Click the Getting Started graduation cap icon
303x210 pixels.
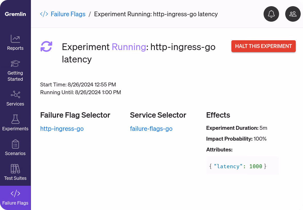(x=15, y=63)
